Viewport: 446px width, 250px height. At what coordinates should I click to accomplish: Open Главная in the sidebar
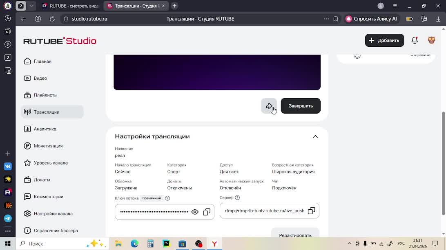tap(52, 61)
